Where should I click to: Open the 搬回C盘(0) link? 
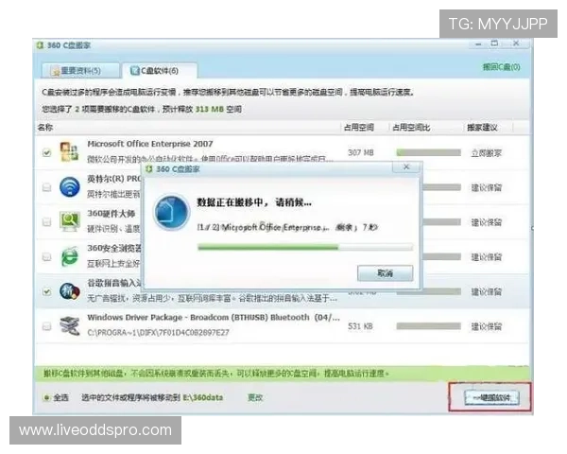pyautogui.click(x=501, y=67)
